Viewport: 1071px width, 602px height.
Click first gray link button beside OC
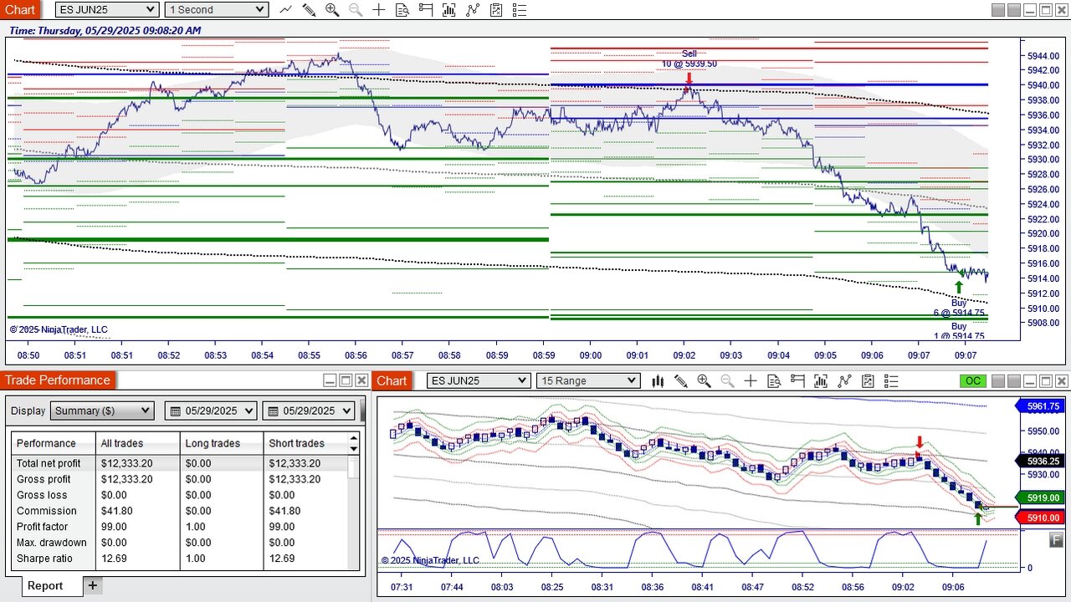[997, 380]
